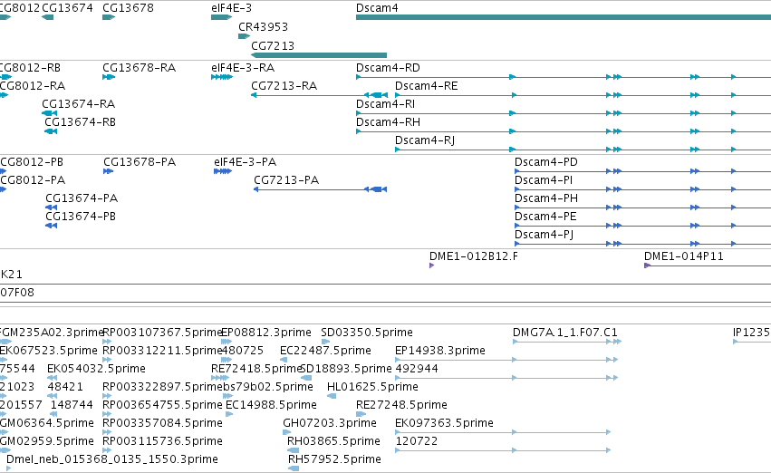Click the CG13674 gene arrow
The height and width of the screenshot is (473, 771).
click(48, 17)
